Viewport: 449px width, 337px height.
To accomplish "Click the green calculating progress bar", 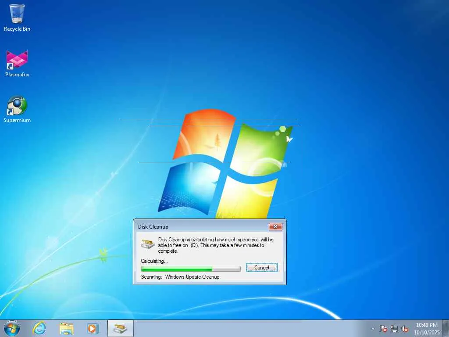I will [191, 269].
